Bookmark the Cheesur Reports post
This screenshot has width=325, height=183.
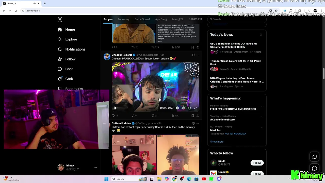coord(192,116)
